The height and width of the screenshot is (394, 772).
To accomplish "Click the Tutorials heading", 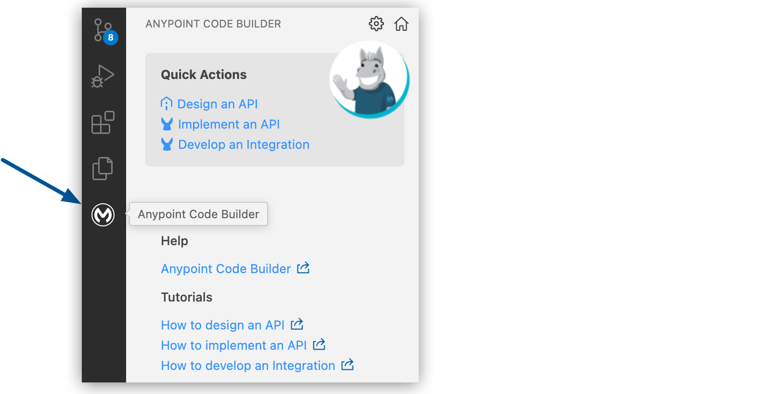I will tap(187, 297).
